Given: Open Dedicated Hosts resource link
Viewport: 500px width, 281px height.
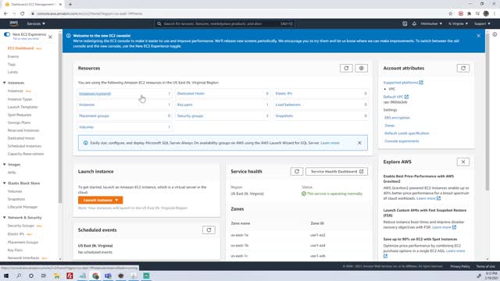Looking at the screenshot, I should 191,94.
